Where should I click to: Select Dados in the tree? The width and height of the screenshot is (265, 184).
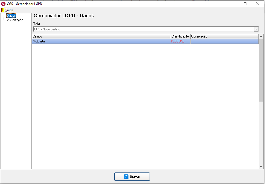(x=11, y=16)
